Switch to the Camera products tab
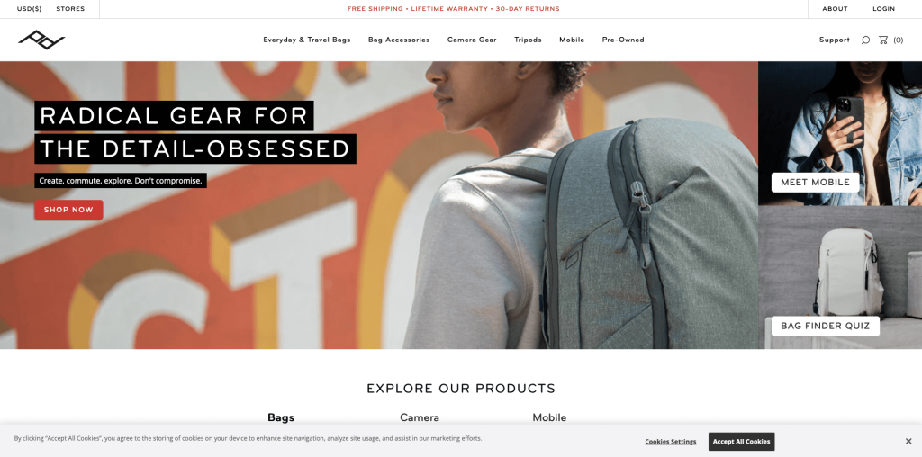 [420, 417]
